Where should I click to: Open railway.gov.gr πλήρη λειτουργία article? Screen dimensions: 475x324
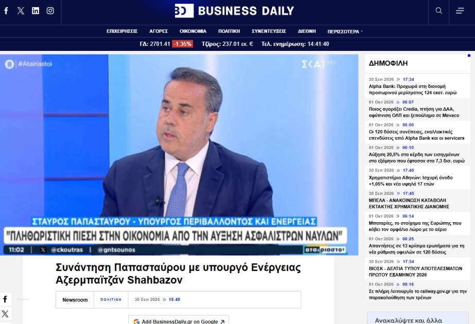[418, 294]
